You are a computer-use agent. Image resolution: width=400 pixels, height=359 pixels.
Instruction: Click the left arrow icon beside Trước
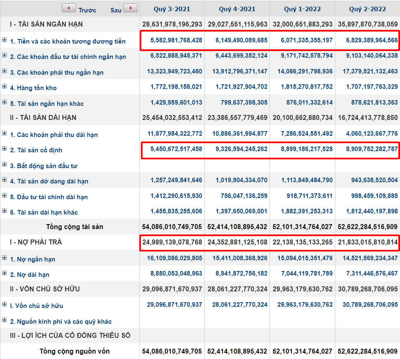pyautogui.click(x=69, y=8)
